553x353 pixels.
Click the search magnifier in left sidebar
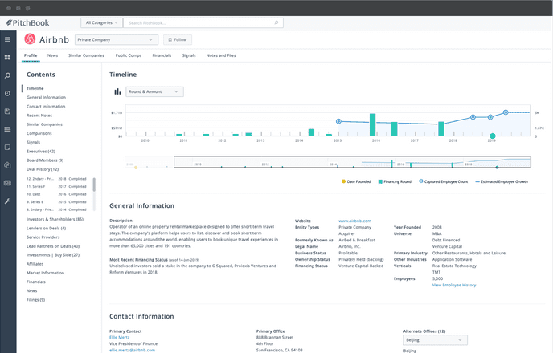click(7, 75)
